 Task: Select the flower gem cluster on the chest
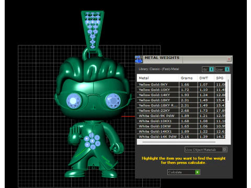[92, 141]
